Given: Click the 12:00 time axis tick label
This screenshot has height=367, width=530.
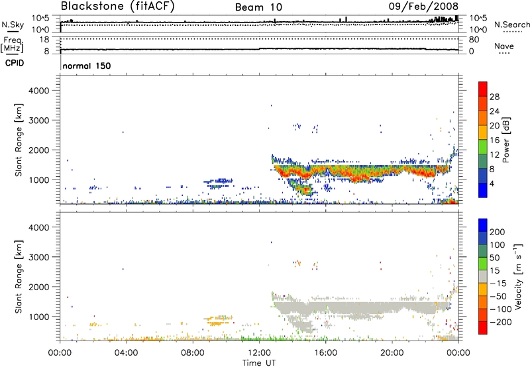Looking at the screenshot, I should pos(259,353).
